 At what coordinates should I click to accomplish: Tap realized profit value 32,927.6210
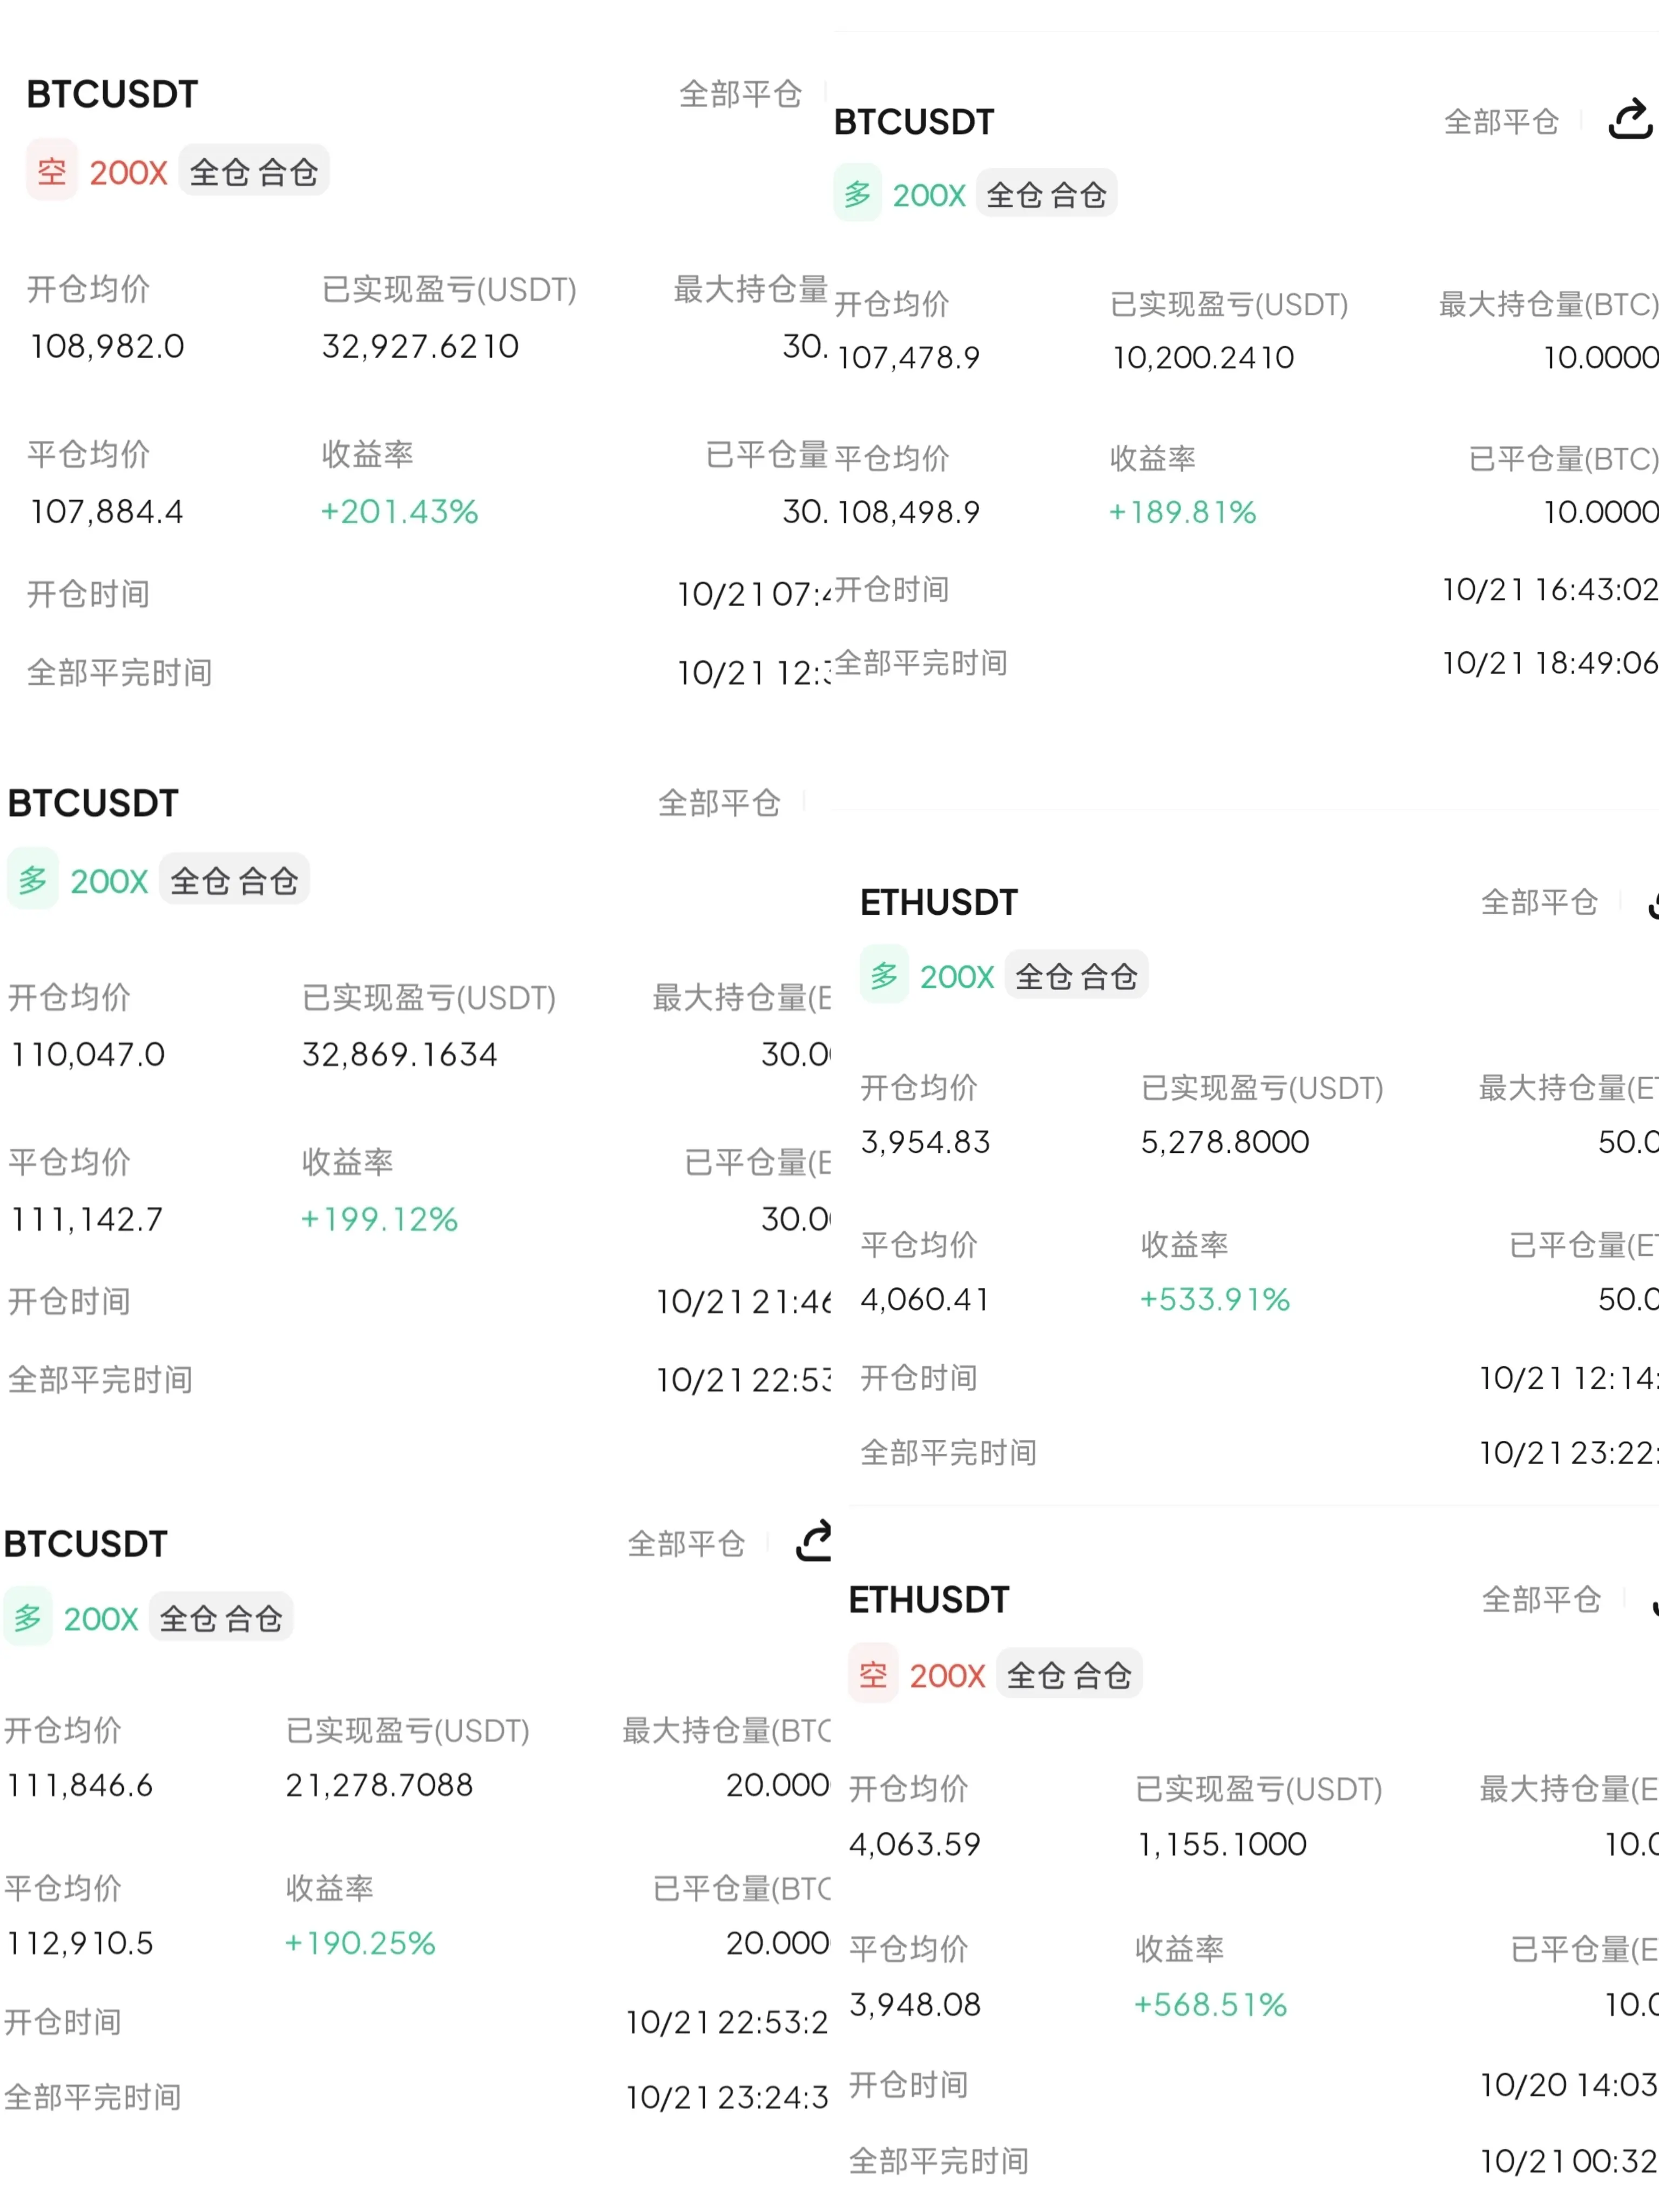pos(420,346)
